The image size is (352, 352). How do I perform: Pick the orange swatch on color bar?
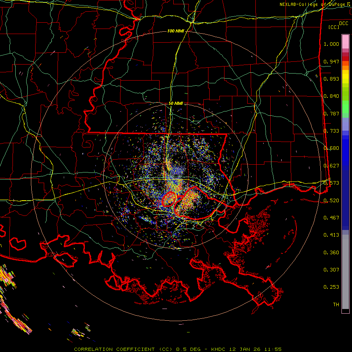(345, 68)
